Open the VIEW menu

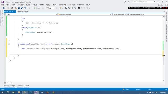point(13,5)
